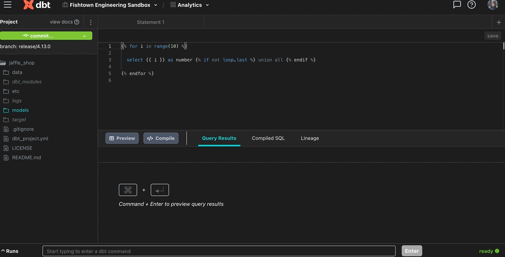The width and height of the screenshot is (505, 257).
Task: Open the Analytics project dropdown
Action: (x=207, y=5)
